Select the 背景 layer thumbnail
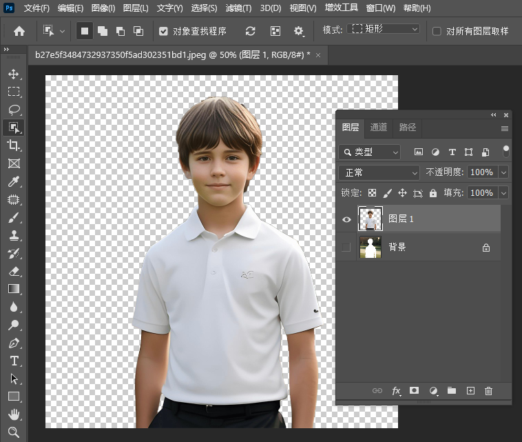 (x=370, y=247)
